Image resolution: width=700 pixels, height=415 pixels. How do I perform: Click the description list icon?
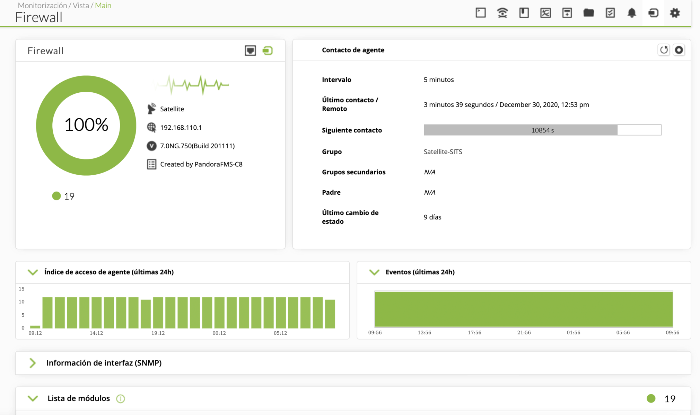[x=151, y=164]
